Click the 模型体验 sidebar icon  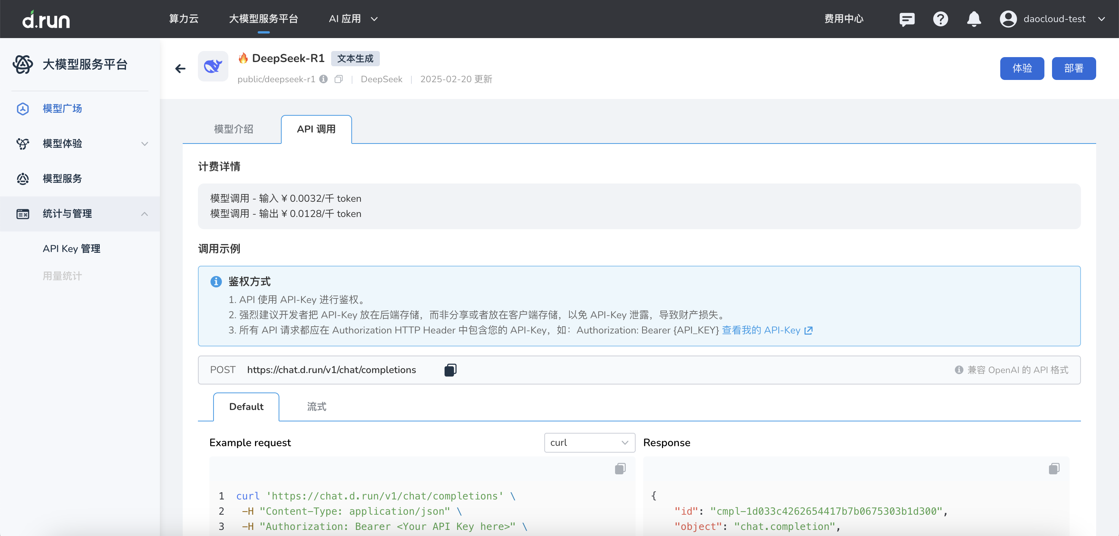(22, 144)
